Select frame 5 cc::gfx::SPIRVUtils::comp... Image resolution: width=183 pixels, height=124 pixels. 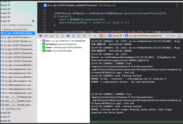[18, 33]
